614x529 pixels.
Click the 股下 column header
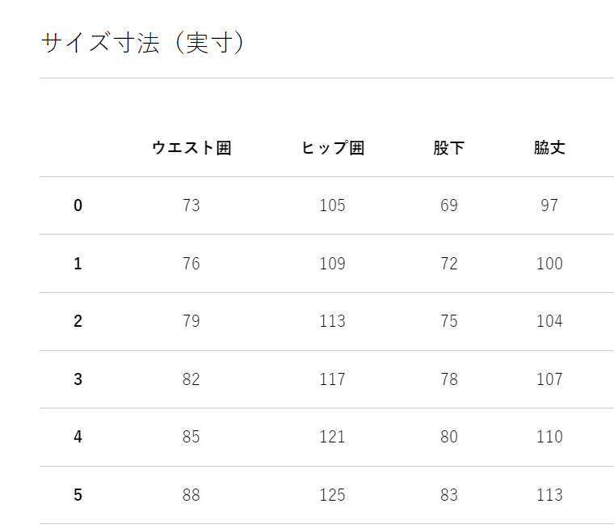point(449,148)
